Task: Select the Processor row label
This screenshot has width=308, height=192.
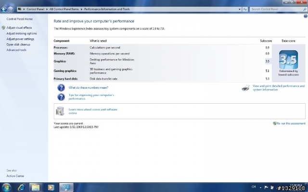Action: pyautogui.click(x=61, y=48)
